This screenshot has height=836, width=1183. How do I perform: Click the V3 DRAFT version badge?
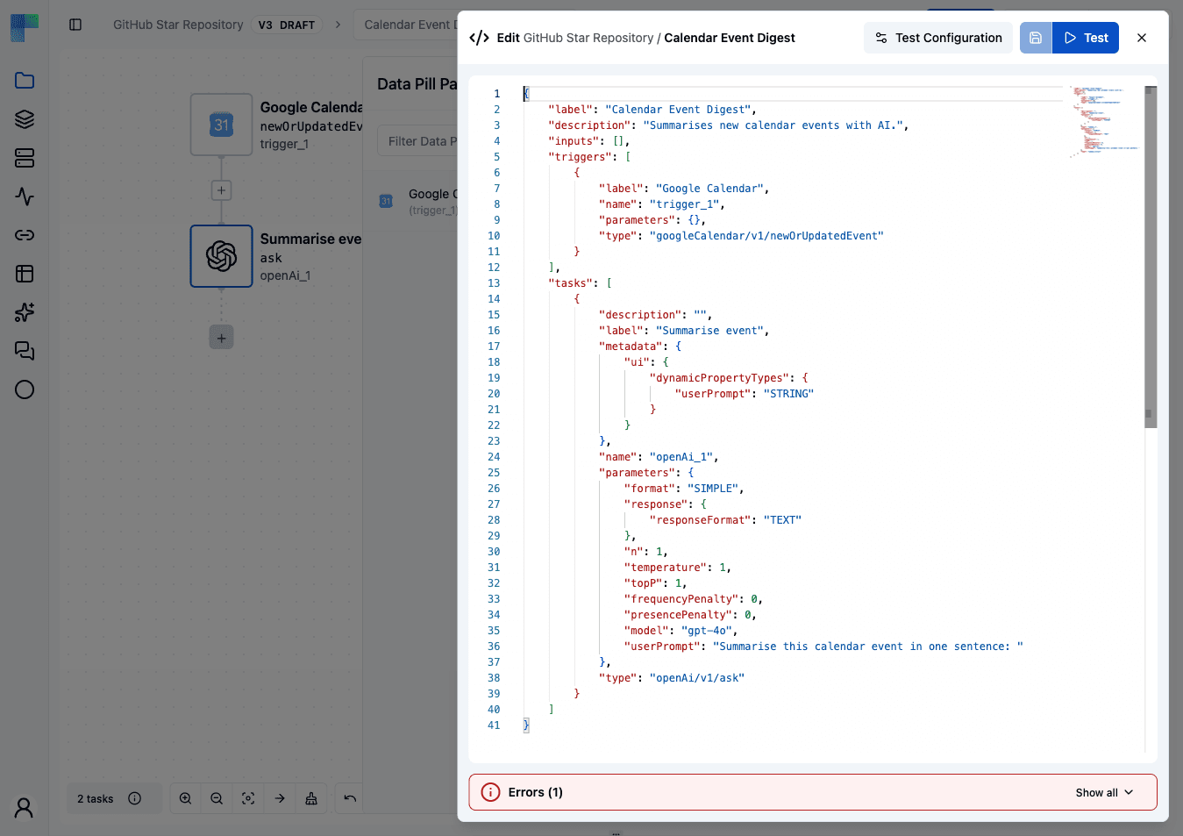[x=287, y=25]
